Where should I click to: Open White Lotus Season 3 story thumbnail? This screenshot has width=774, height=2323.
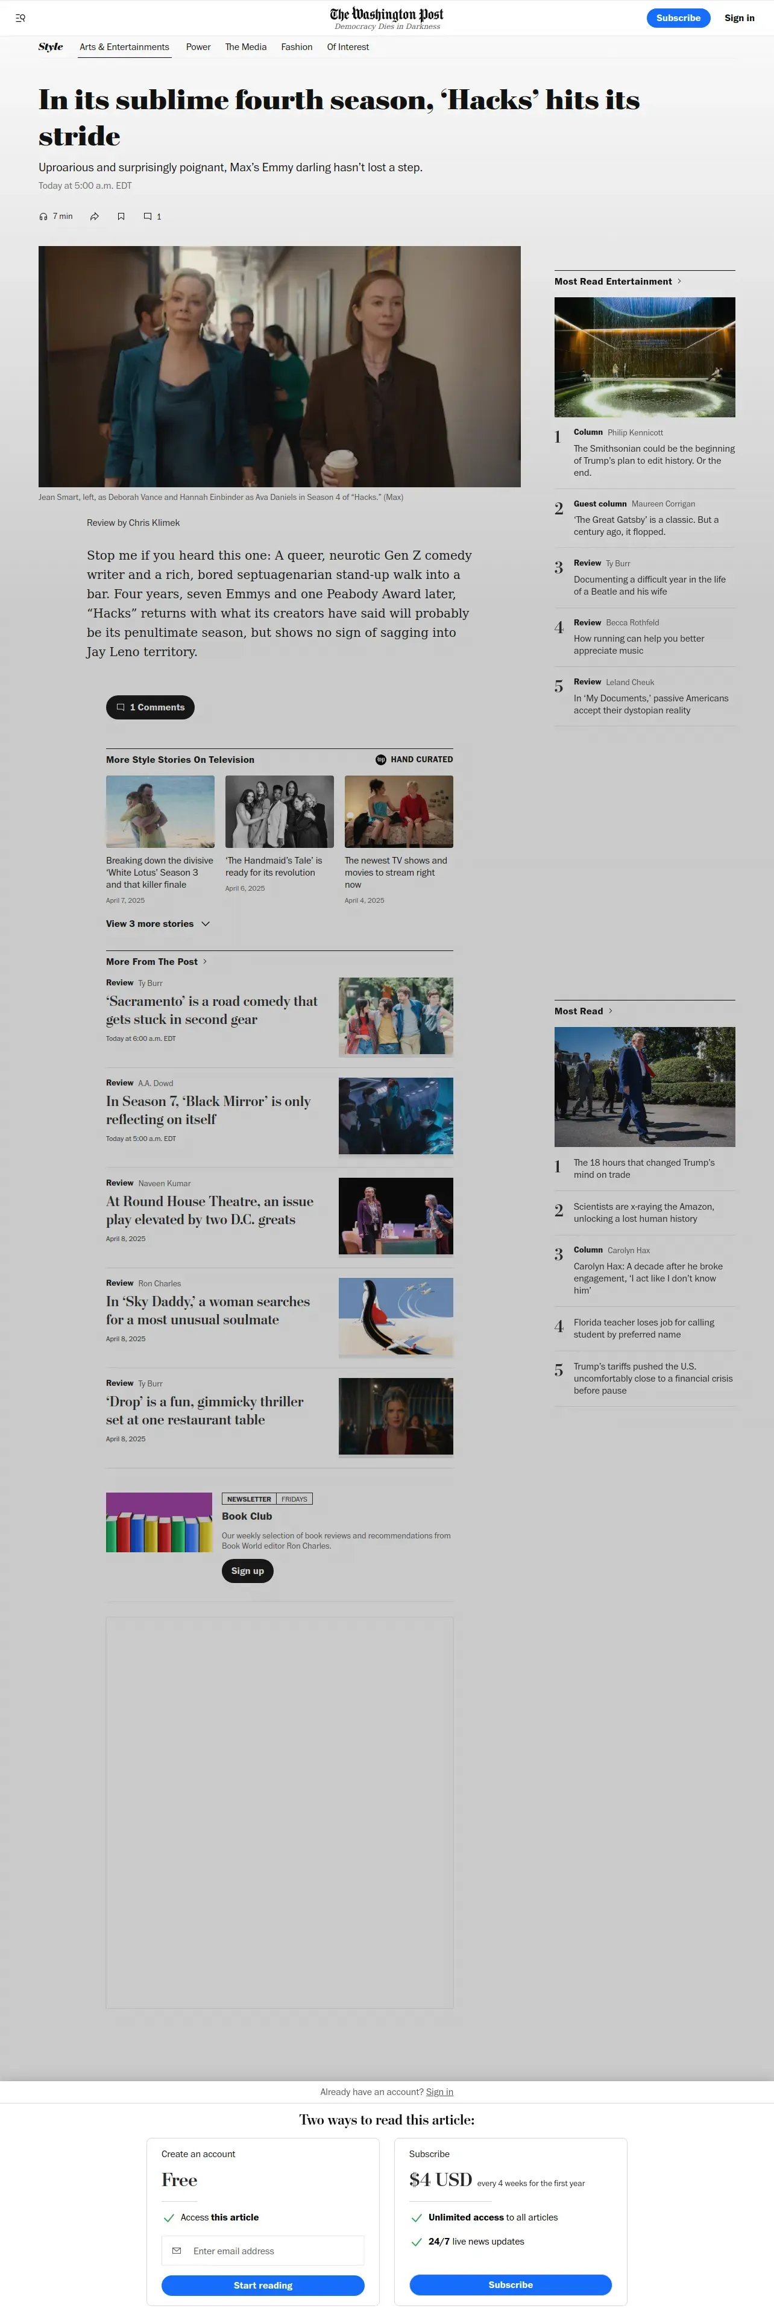click(x=160, y=812)
